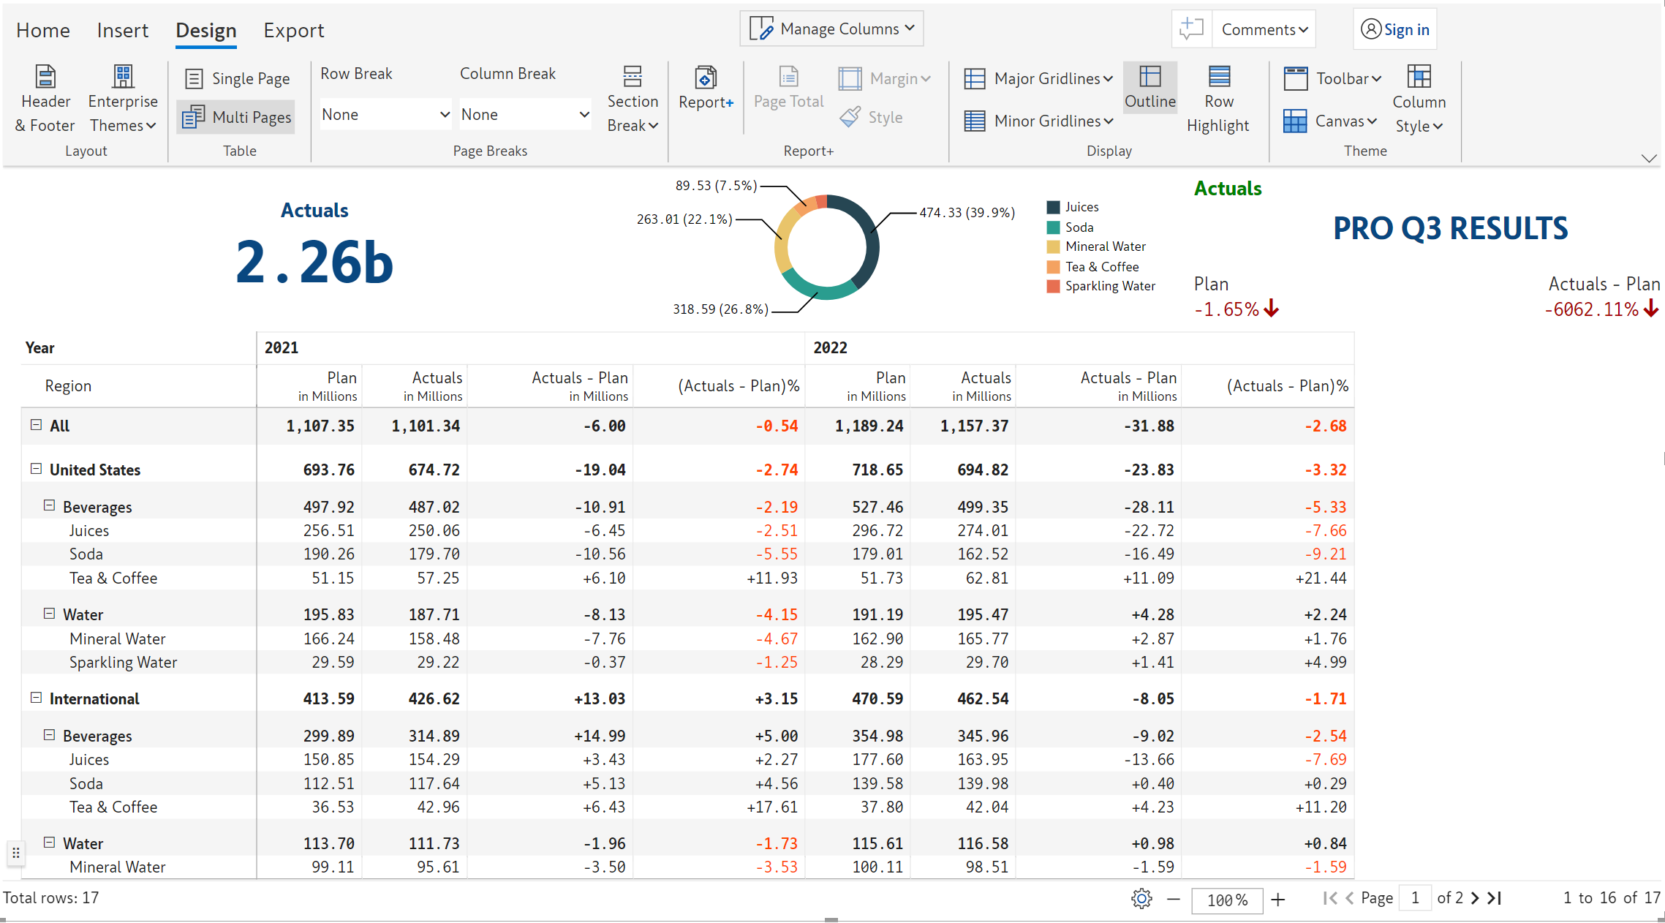Collapse the United States row
This screenshot has width=1665, height=923.
pyautogui.click(x=36, y=470)
